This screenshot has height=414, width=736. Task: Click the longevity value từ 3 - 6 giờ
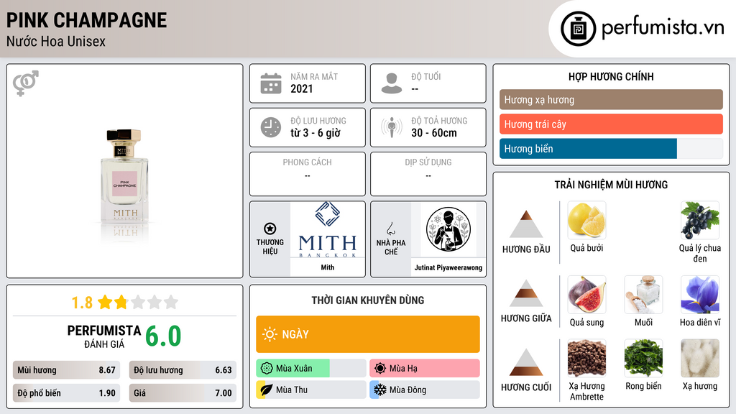[x=315, y=133]
